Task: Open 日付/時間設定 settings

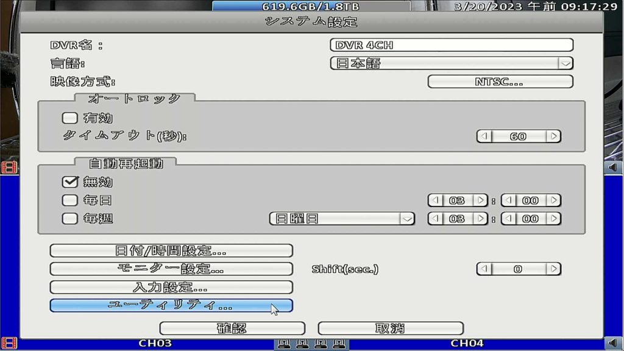Action: point(171,250)
